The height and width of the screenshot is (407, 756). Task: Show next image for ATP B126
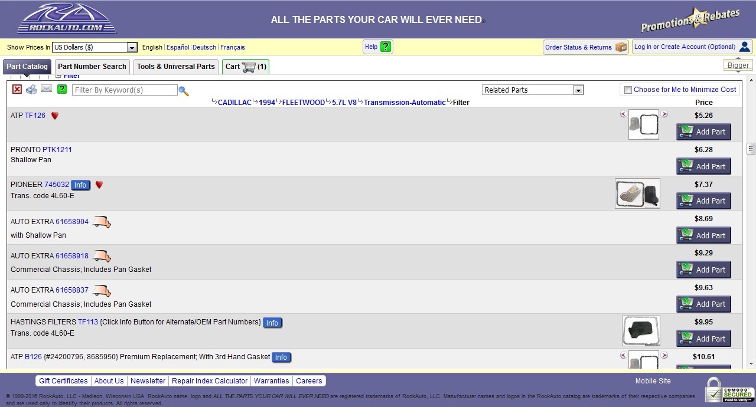(x=664, y=355)
